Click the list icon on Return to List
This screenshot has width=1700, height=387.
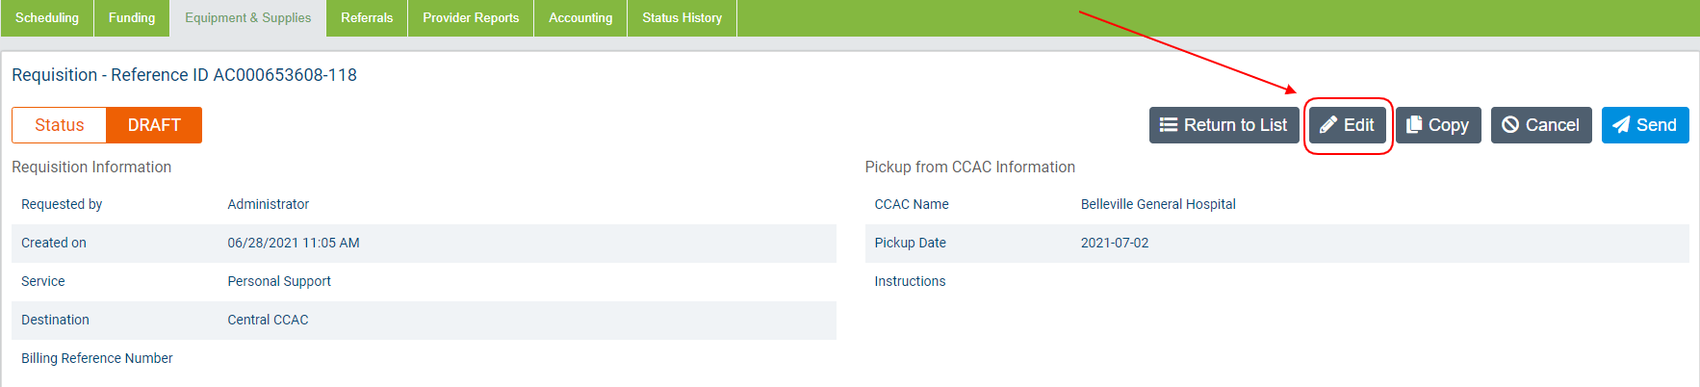(1169, 125)
